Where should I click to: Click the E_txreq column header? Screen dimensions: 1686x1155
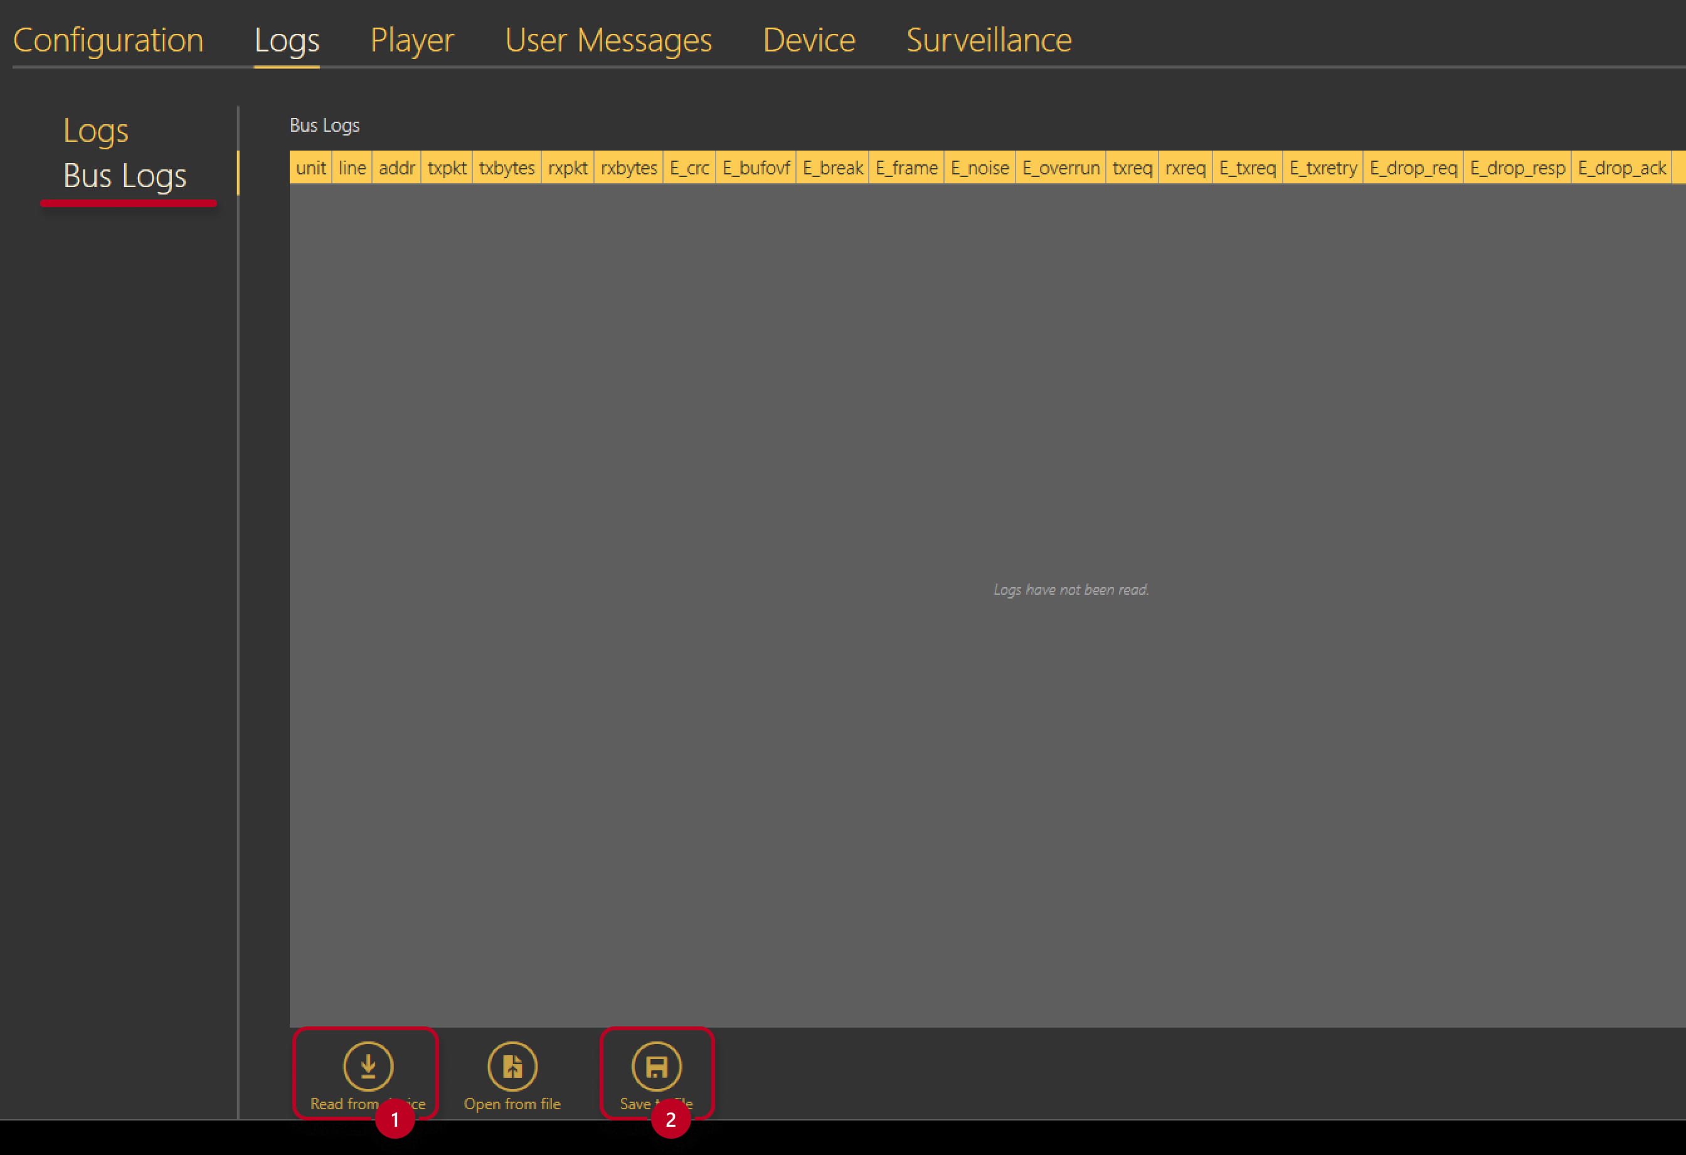tap(1247, 168)
